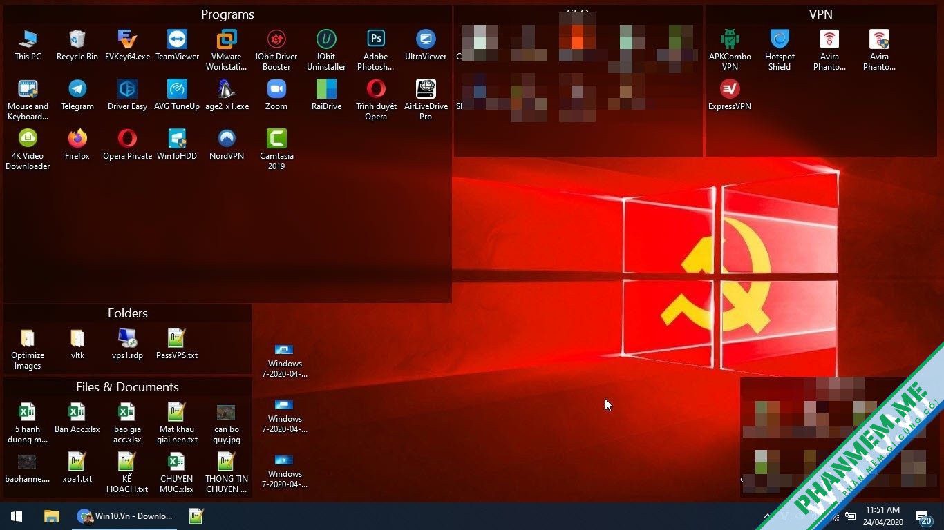Viewport: 944px width, 530px height.
Task: Select the Recycle Bin icon
Action: (x=77, y=45)
